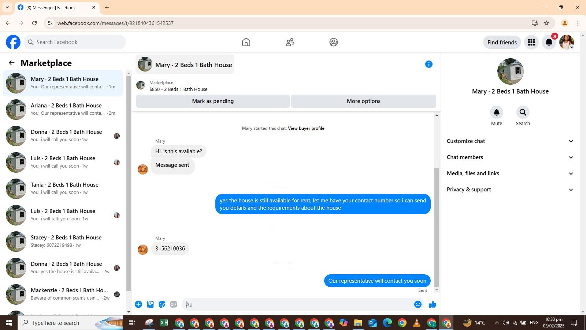586x330 pixels.
Task: Open conversation information icon
Action: (x=429, y=64)
